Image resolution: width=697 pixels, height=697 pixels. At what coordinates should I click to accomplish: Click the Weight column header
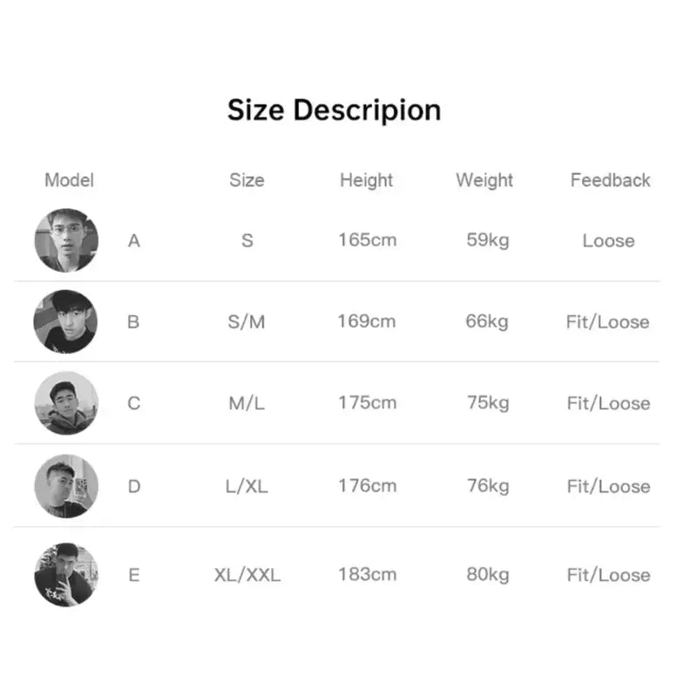pos(484,181)
